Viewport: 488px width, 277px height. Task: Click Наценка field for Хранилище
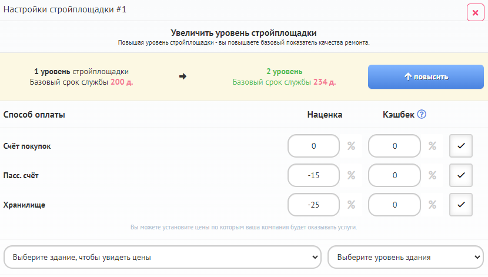(x=313, y=205)
